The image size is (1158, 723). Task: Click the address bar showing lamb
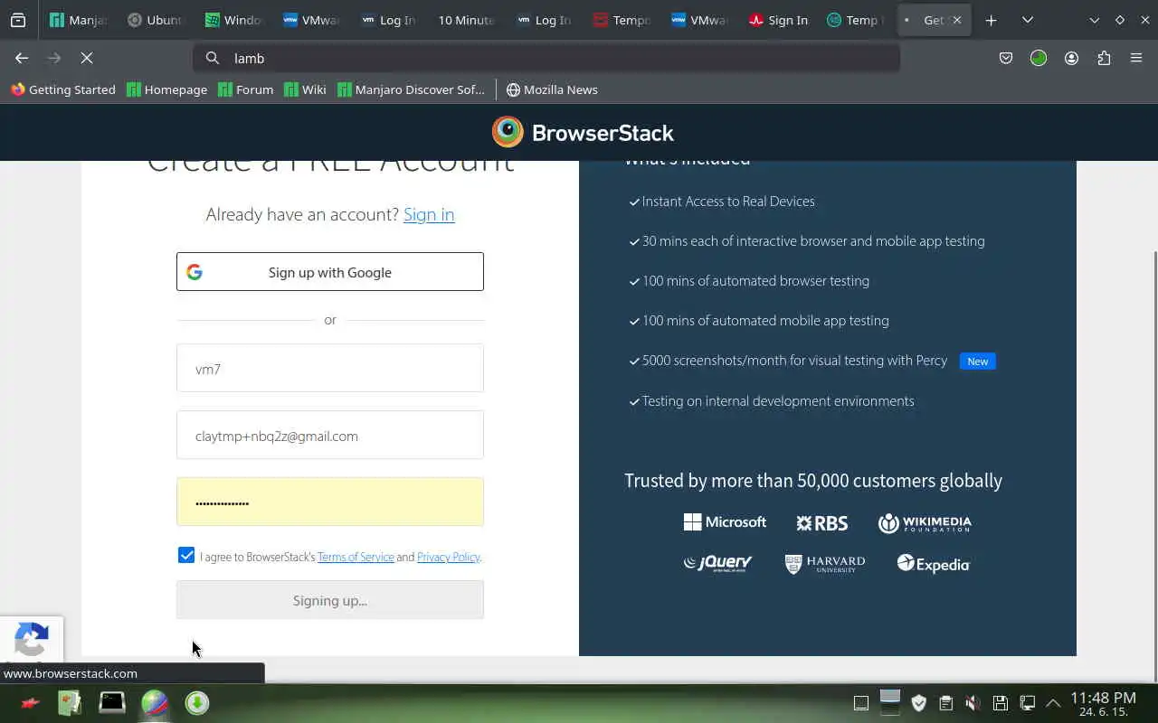coord(546,58)
